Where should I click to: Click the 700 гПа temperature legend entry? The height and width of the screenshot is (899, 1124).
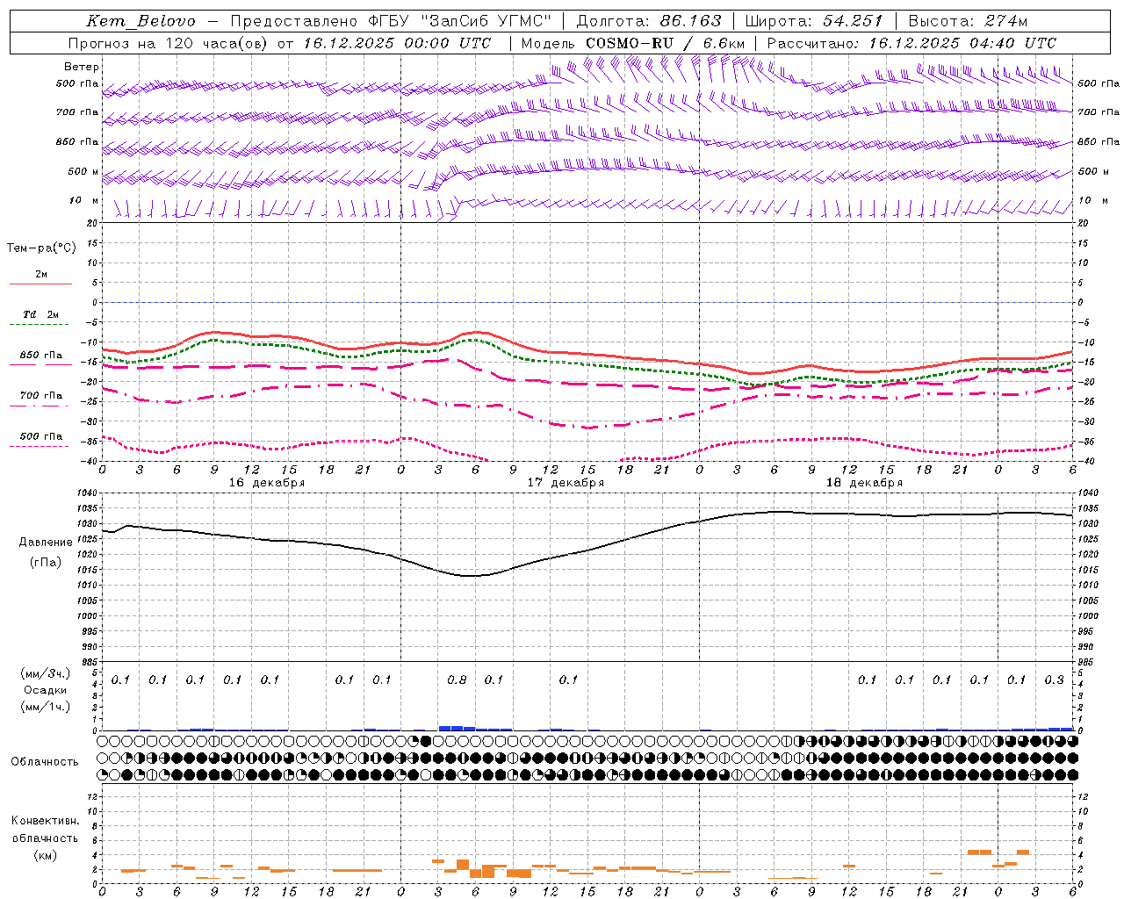[x=41, y=396]
